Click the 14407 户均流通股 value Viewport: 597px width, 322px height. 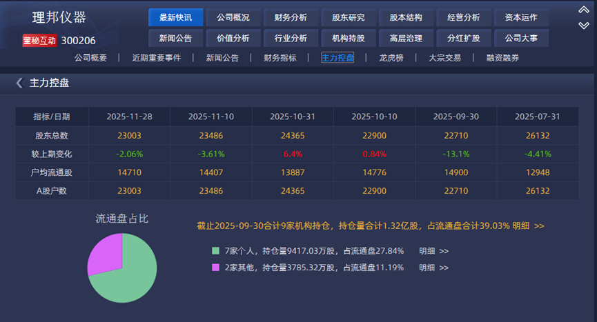pyautogui.click(x=211, y=172)
